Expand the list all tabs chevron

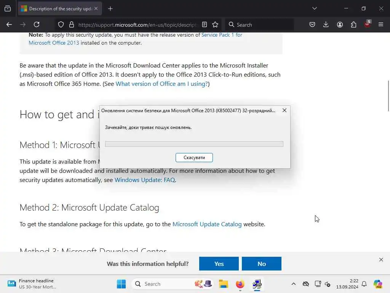tap(314, 8)
